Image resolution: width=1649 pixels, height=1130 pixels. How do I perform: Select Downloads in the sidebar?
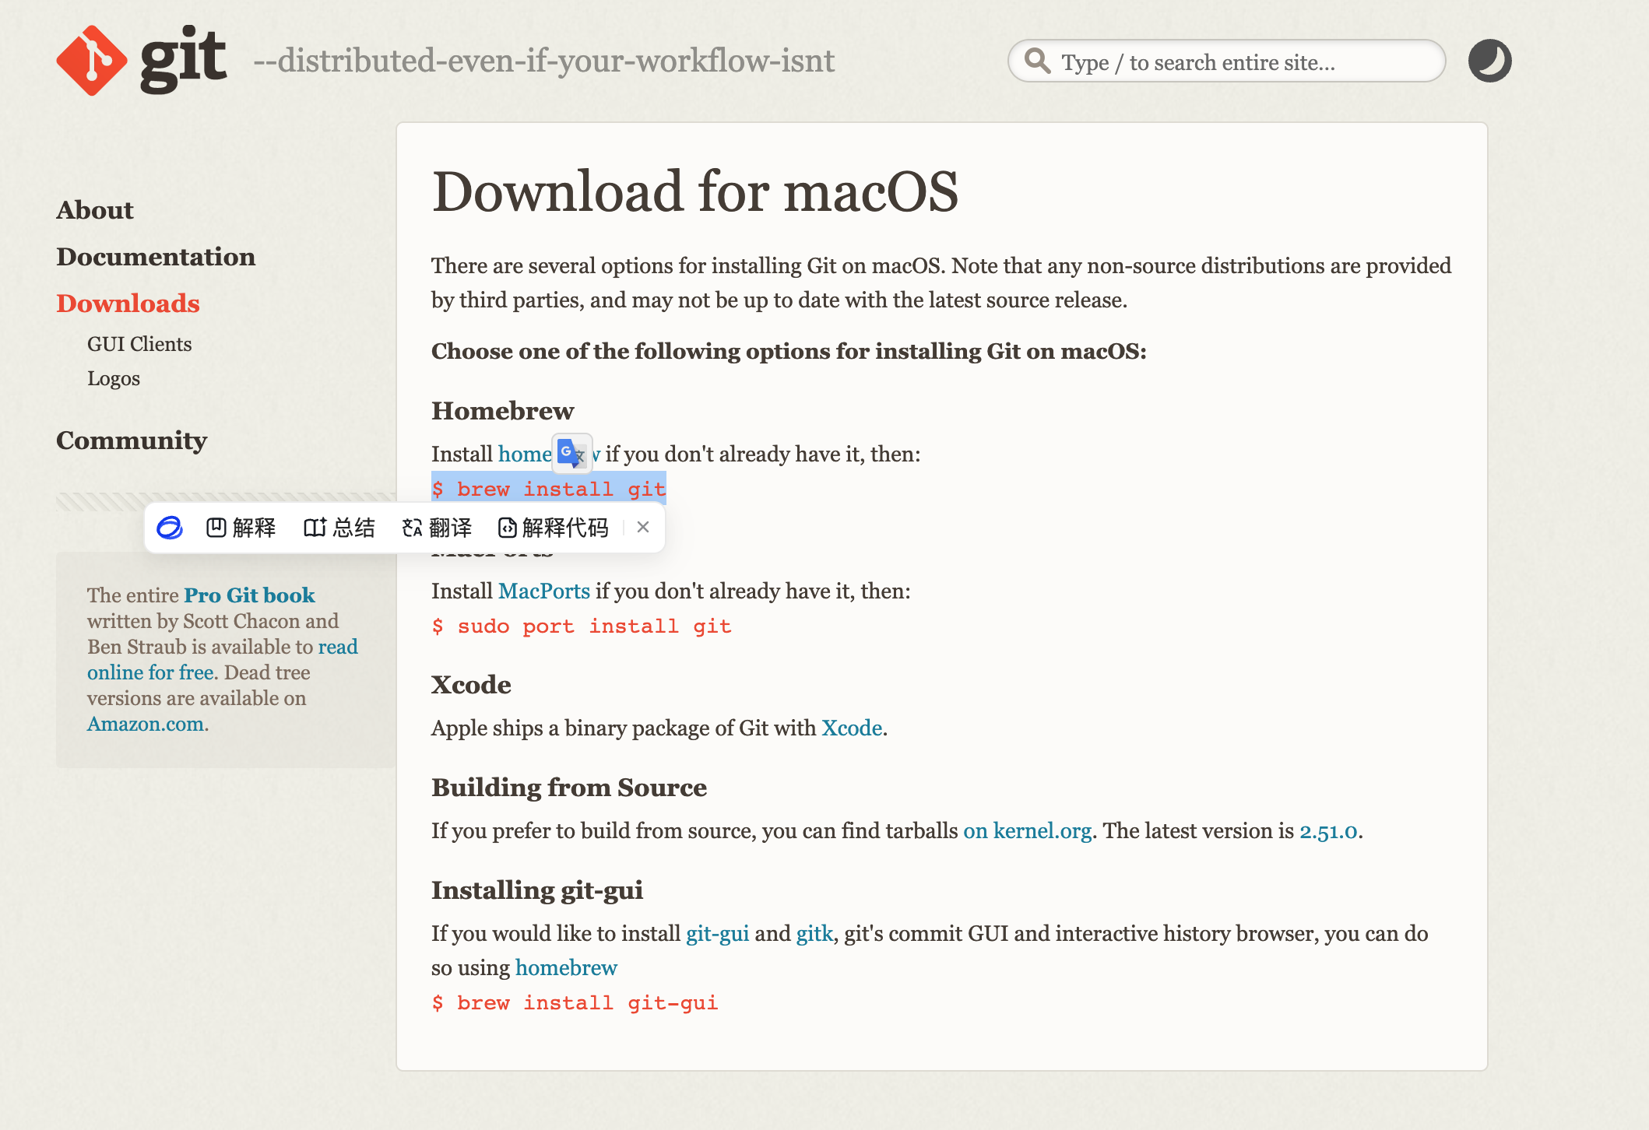(x=128, y=304)
